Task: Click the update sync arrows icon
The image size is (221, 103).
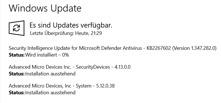Action: pyautogui.click(x=17, y=28)
